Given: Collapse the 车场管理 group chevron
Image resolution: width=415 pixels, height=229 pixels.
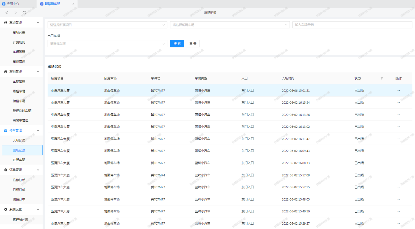Looking at the screenshot, I should [x=38, y=22].
